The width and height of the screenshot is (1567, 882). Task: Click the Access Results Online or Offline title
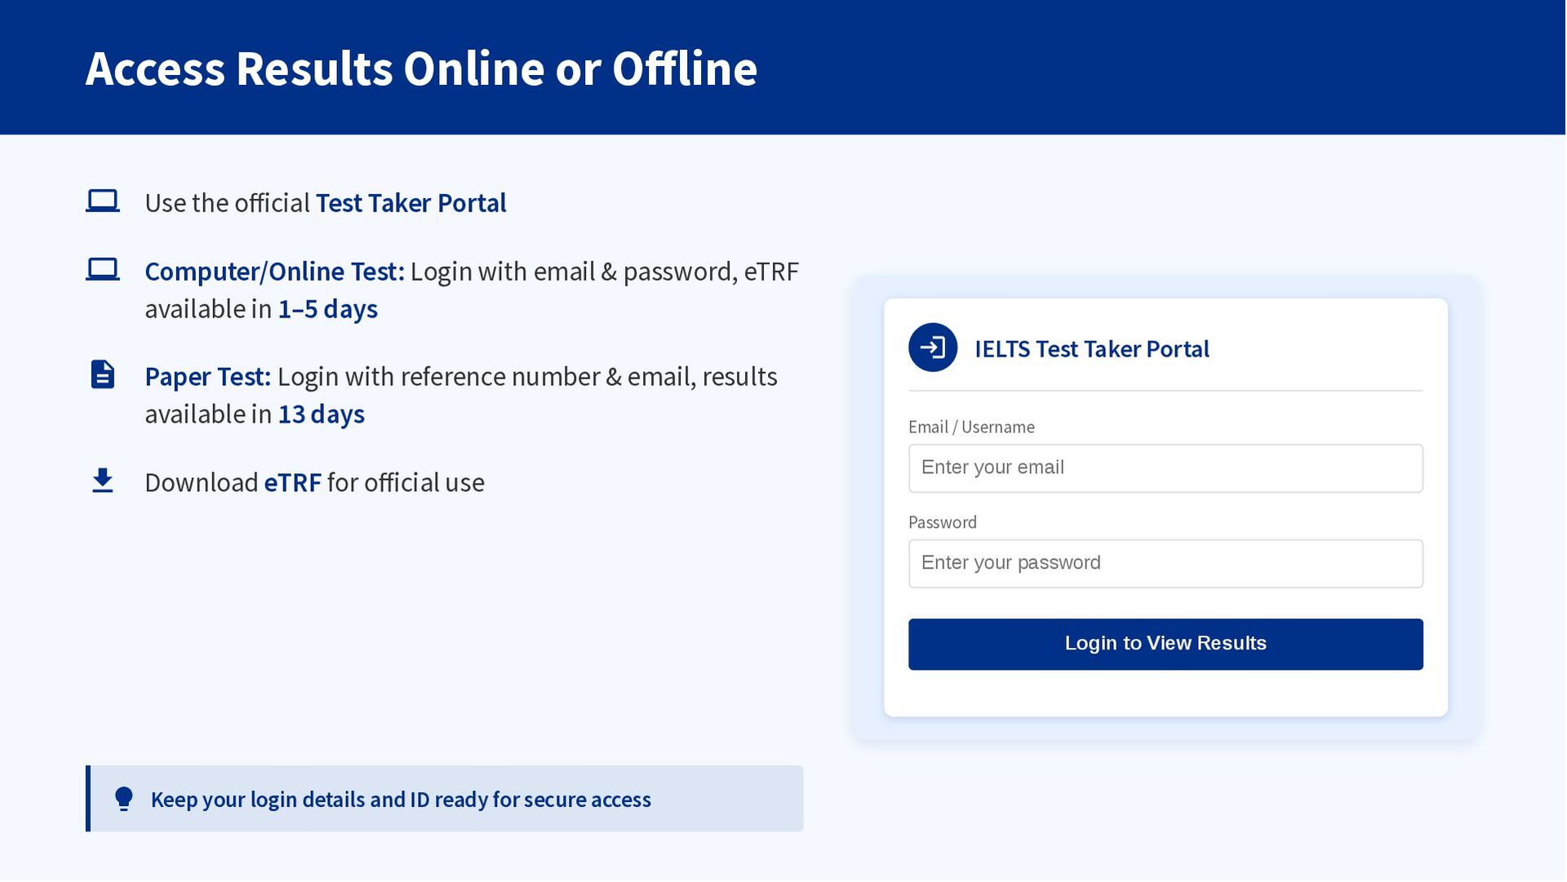(x=421, y=69)
